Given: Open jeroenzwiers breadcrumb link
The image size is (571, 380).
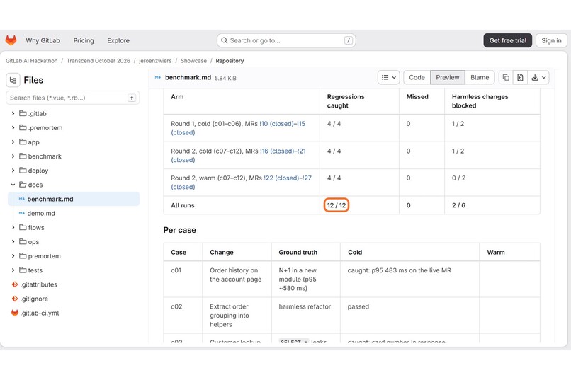Looking at the screenshot, I should (155, 61).
